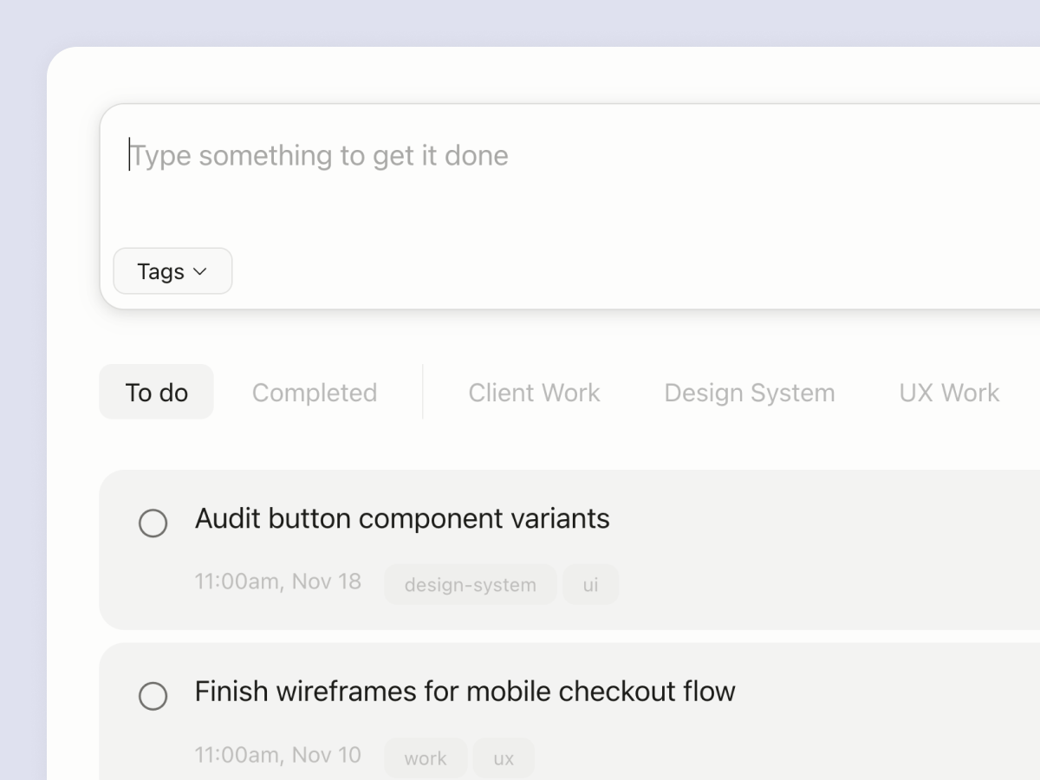Switch to the Completed tab

[x=314, y=392]
